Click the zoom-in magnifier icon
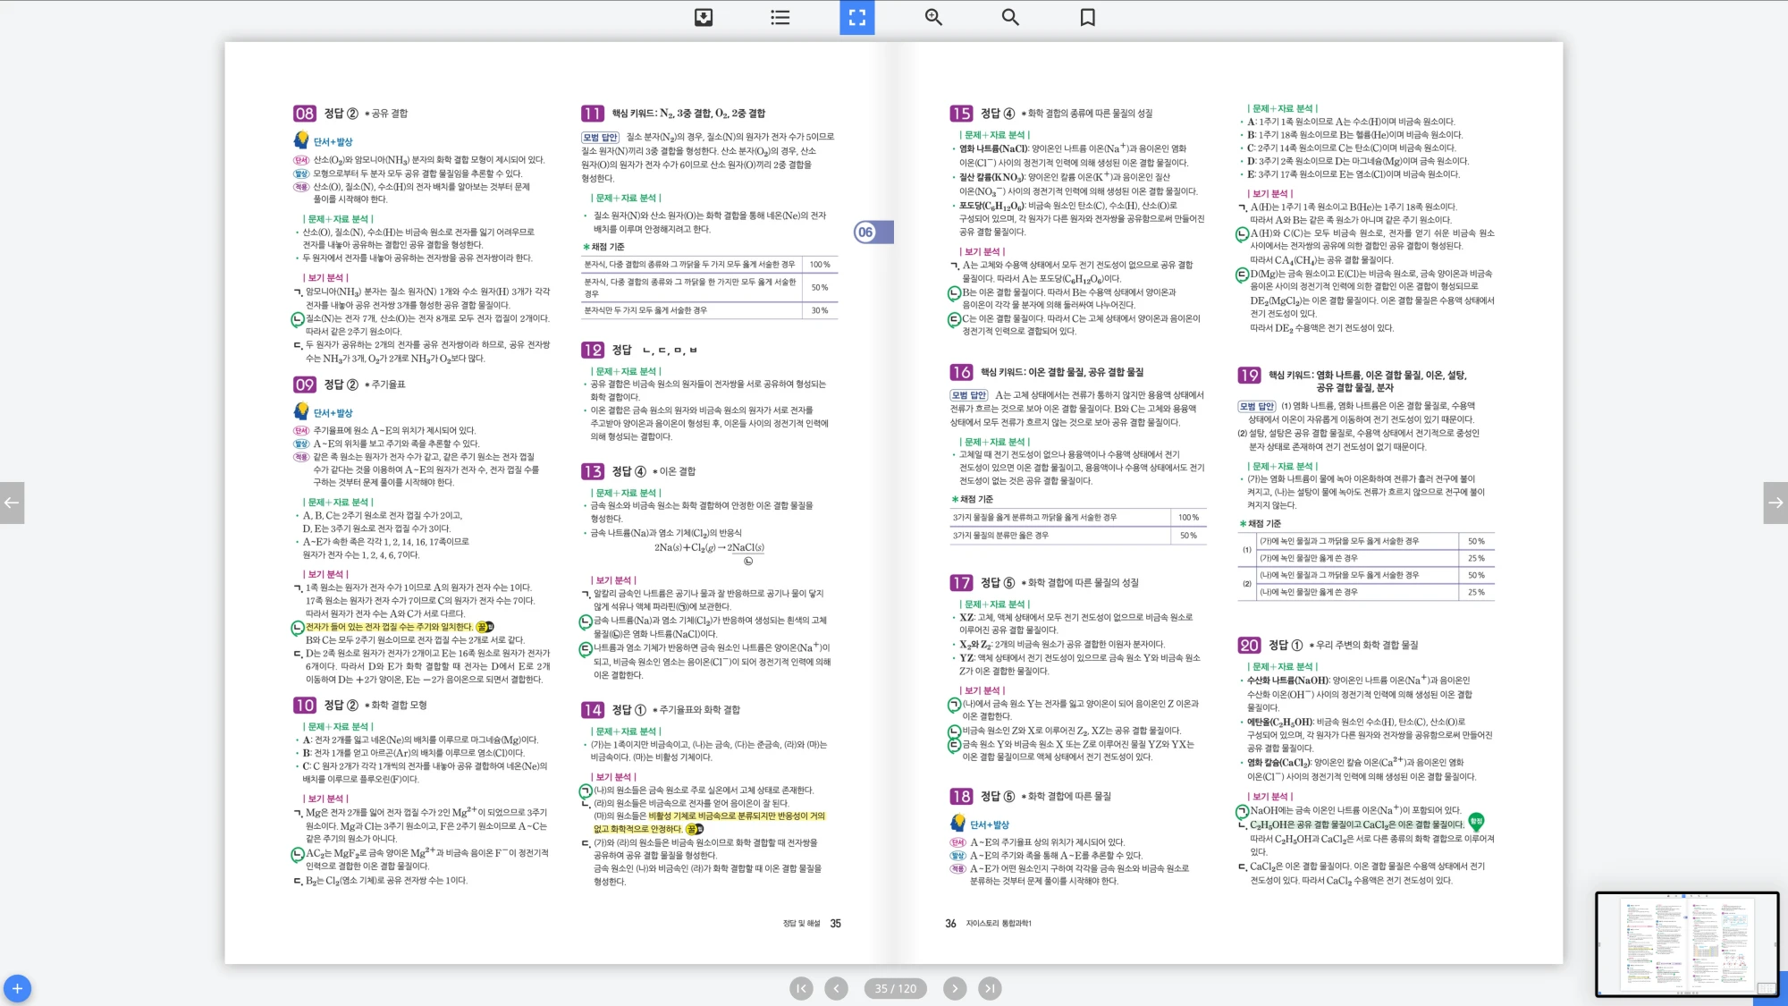This screenshot has width=1788, height=1006. 933,17
